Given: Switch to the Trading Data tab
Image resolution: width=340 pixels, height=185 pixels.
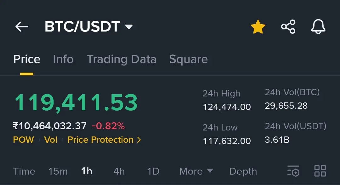Looking at the screenshot, I should [122, 59].
